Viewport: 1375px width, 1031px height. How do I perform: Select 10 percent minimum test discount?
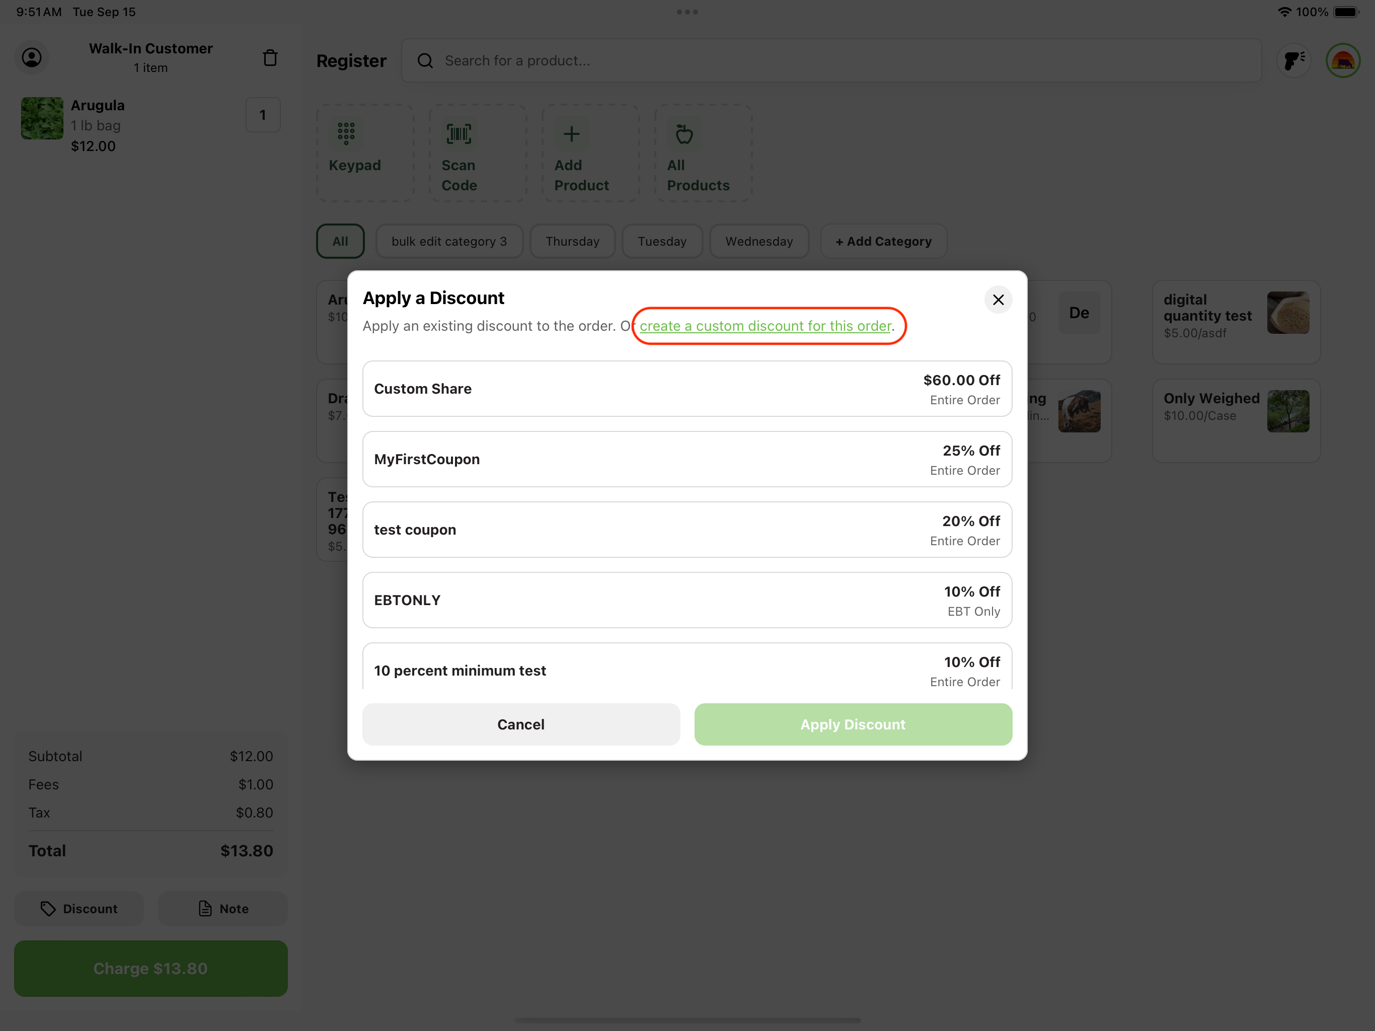(687, 667)
